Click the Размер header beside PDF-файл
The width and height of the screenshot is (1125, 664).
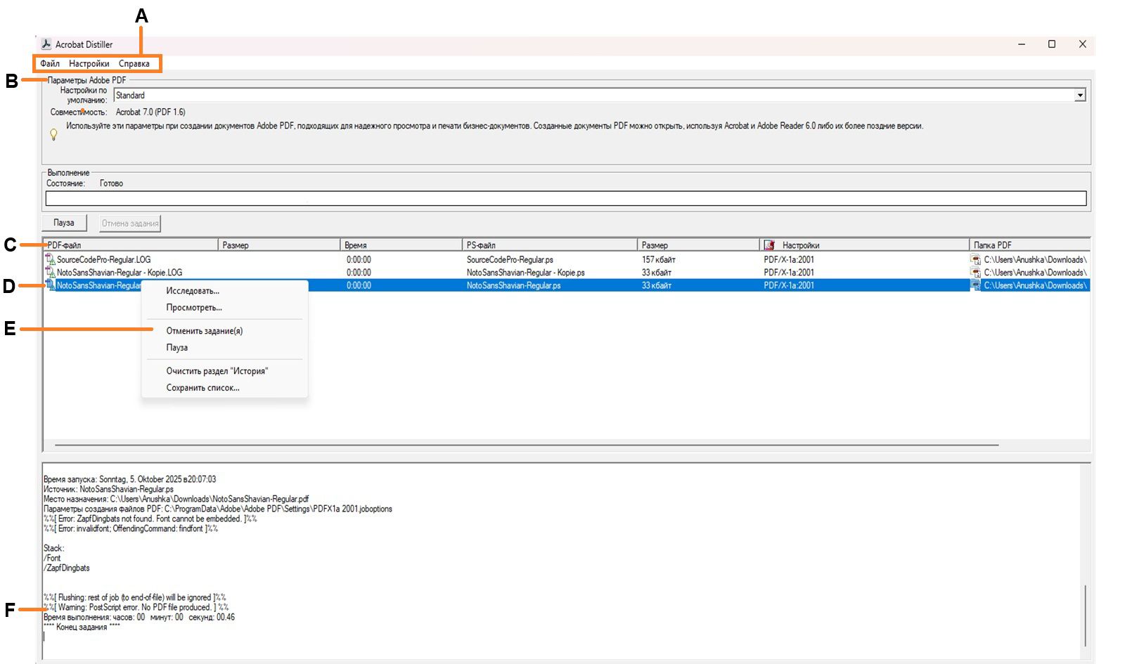coord(279,245)
